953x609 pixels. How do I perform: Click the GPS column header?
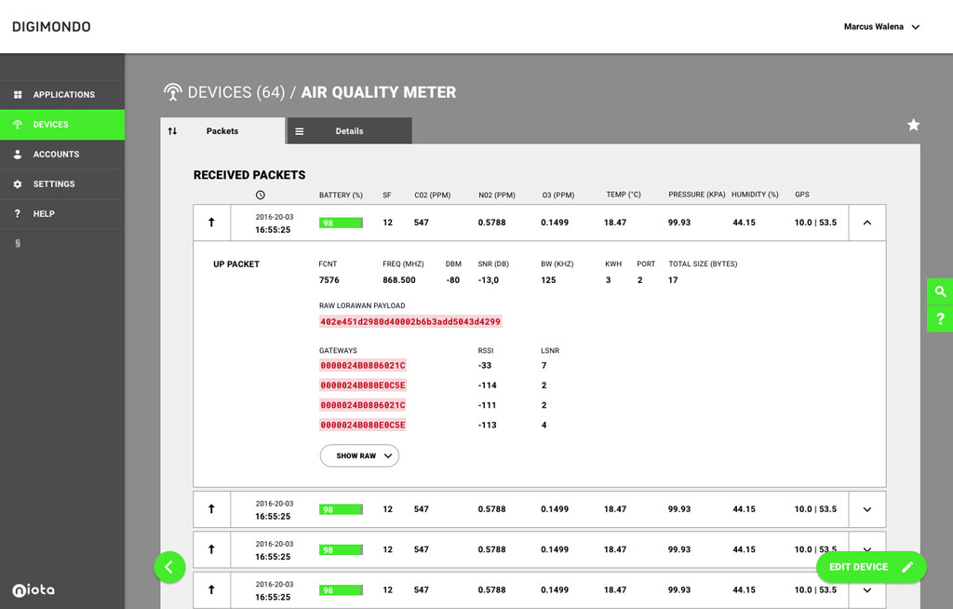802,195
